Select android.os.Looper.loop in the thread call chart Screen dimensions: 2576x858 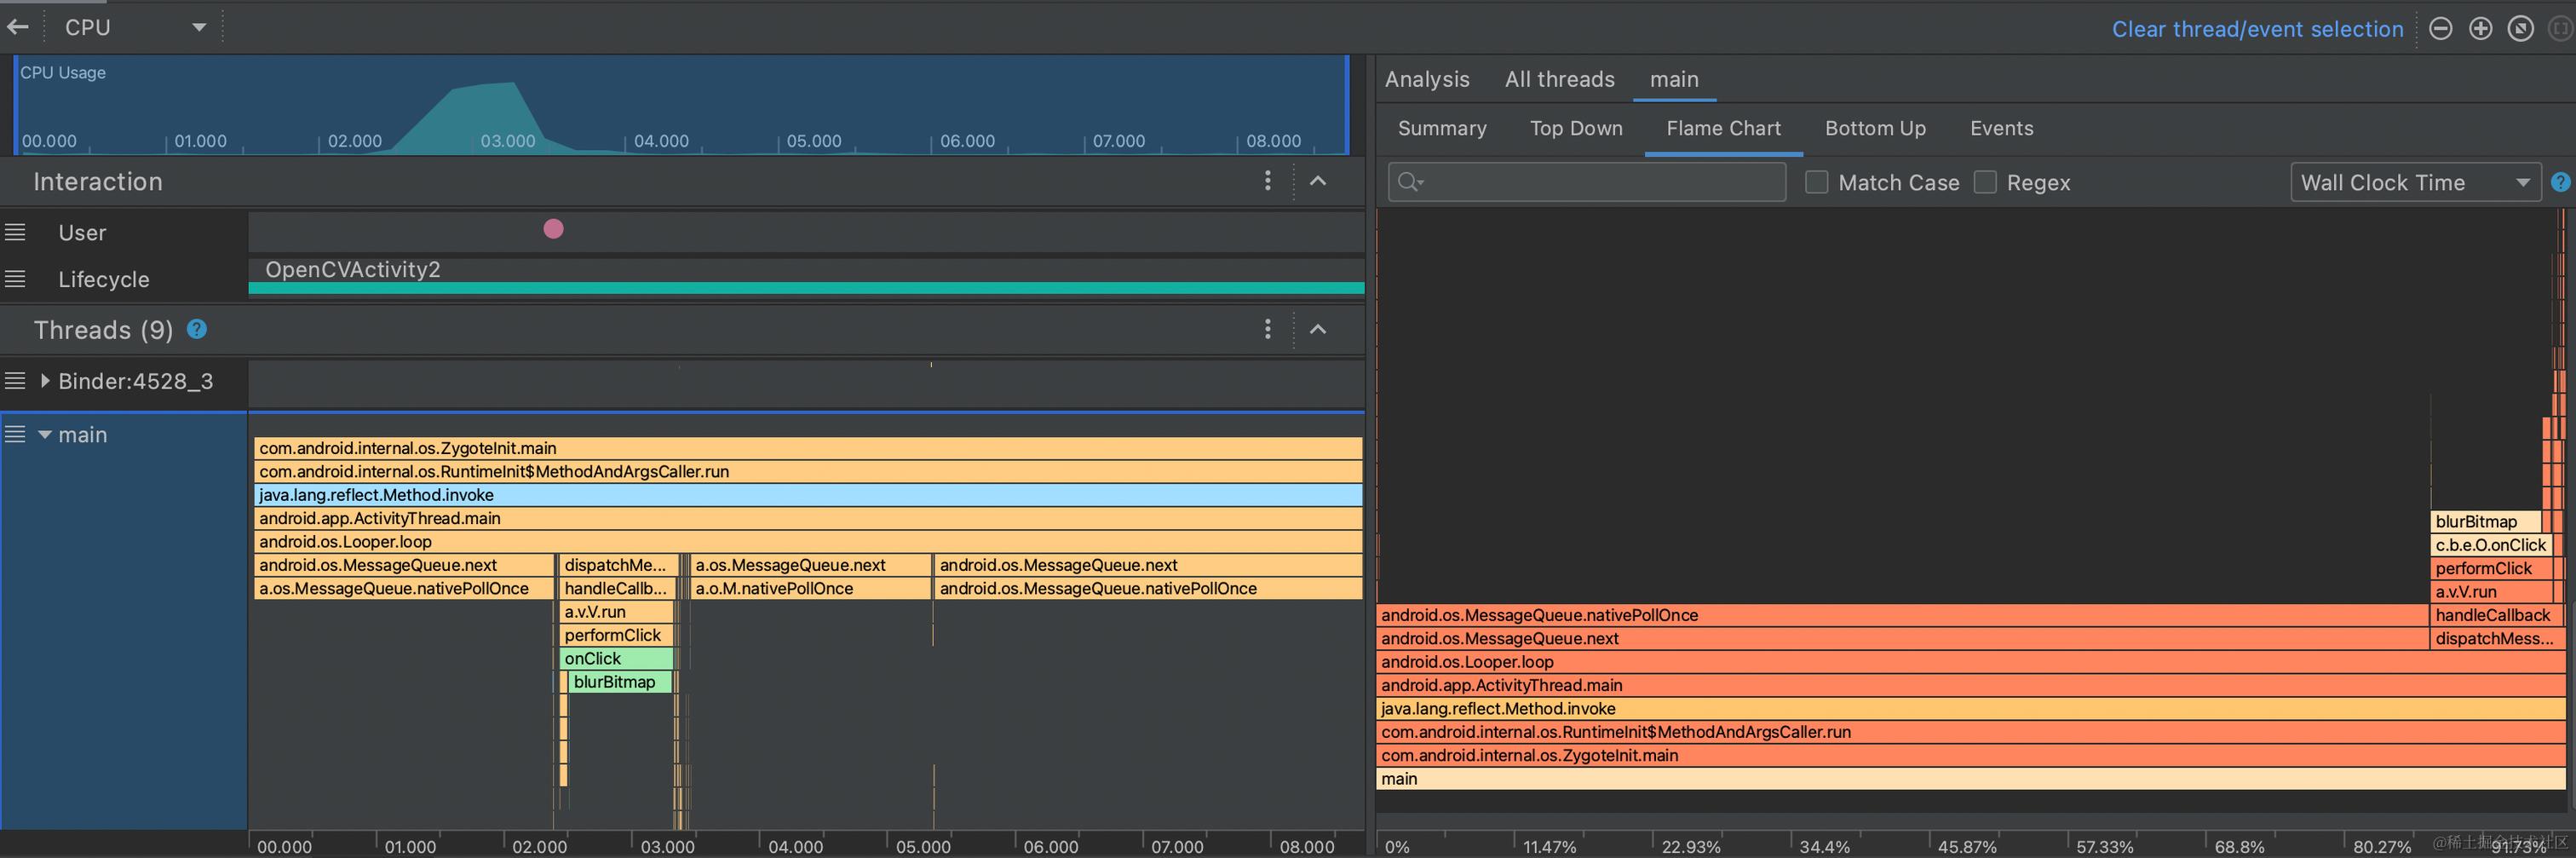point(808,542)
